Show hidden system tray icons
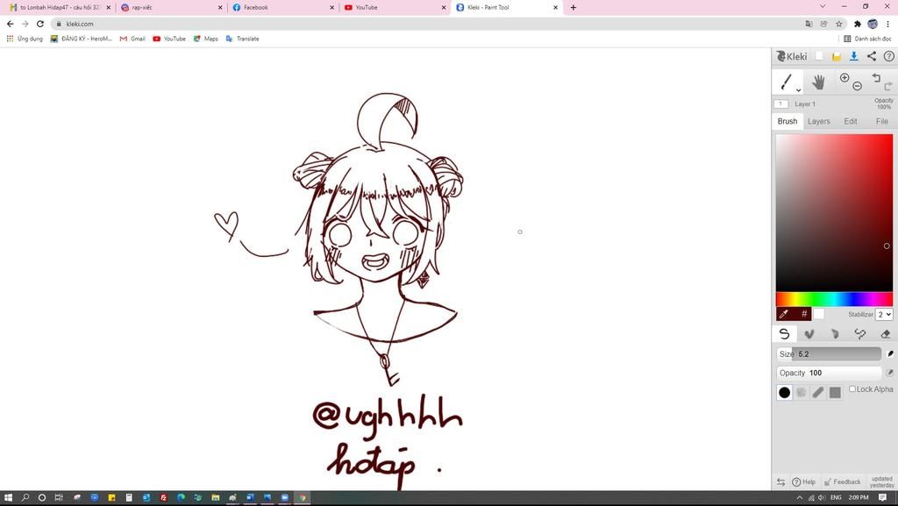The image size is (898, 506). click(x=800, y=498)
